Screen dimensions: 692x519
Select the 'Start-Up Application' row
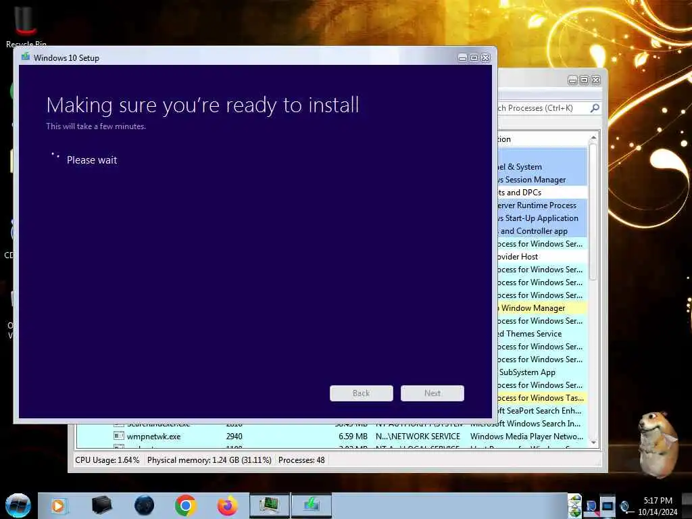(x=543, y=218)
